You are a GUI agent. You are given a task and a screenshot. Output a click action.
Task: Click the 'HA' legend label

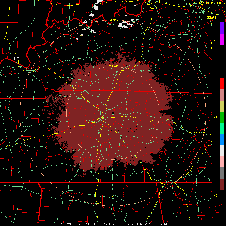click(x=215, y=84)
